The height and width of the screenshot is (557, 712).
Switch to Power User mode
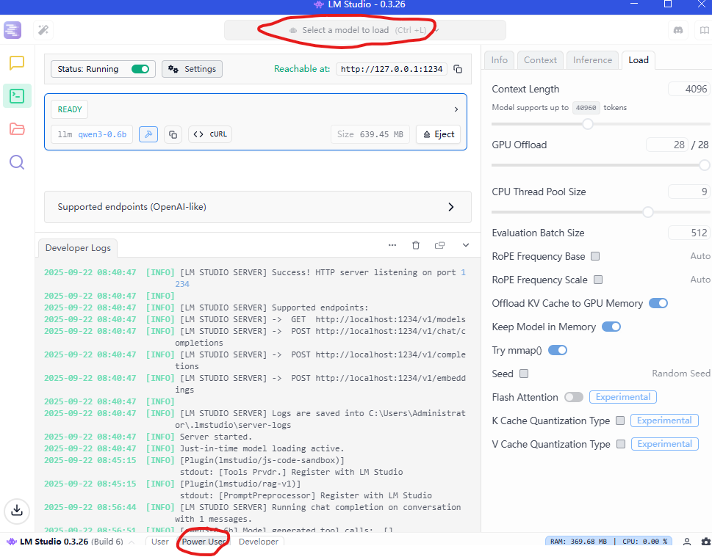coord(204,542)
